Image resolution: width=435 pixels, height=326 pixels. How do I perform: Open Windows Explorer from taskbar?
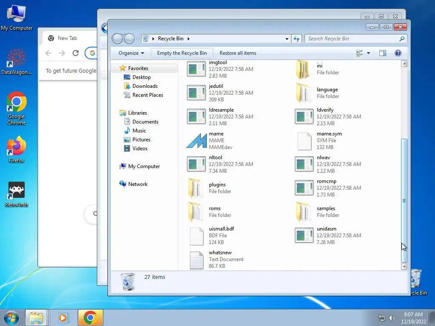(x=37, y=318)
